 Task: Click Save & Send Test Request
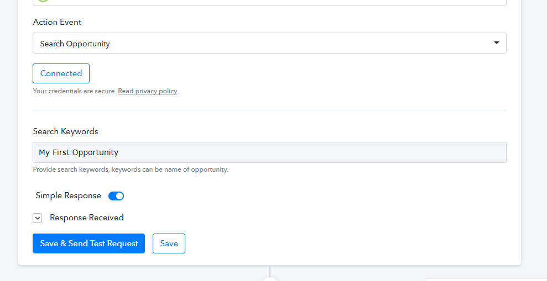coord(88,243)
